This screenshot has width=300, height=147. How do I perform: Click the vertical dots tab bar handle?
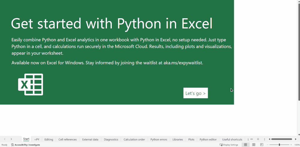click(265, 139)
